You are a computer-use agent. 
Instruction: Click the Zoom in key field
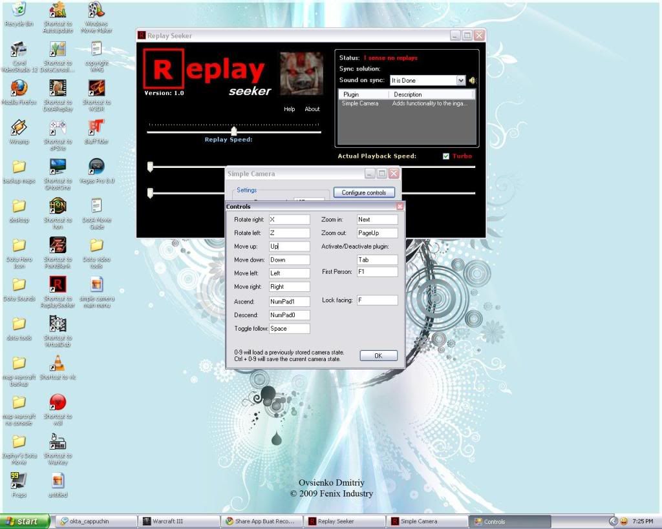378,220
